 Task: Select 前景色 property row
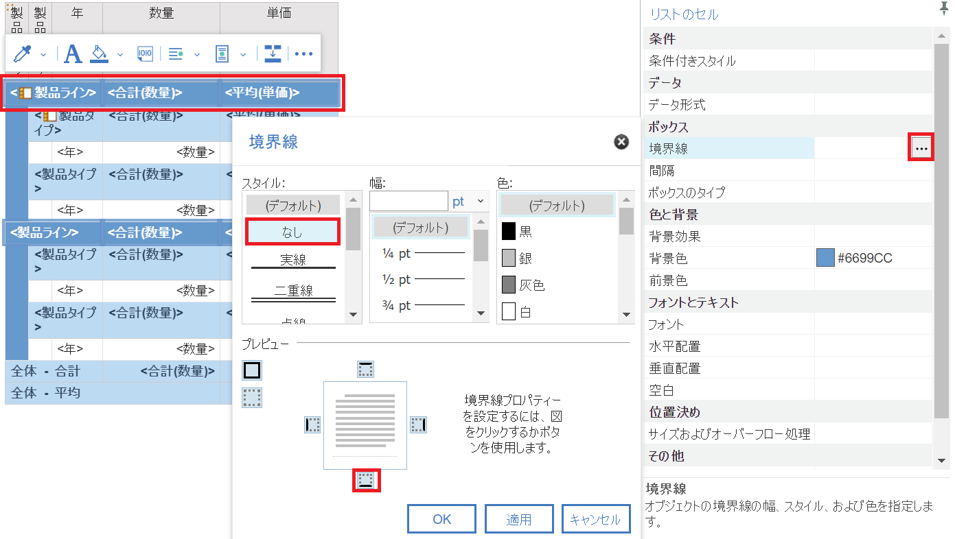click(x=788, y=280)
